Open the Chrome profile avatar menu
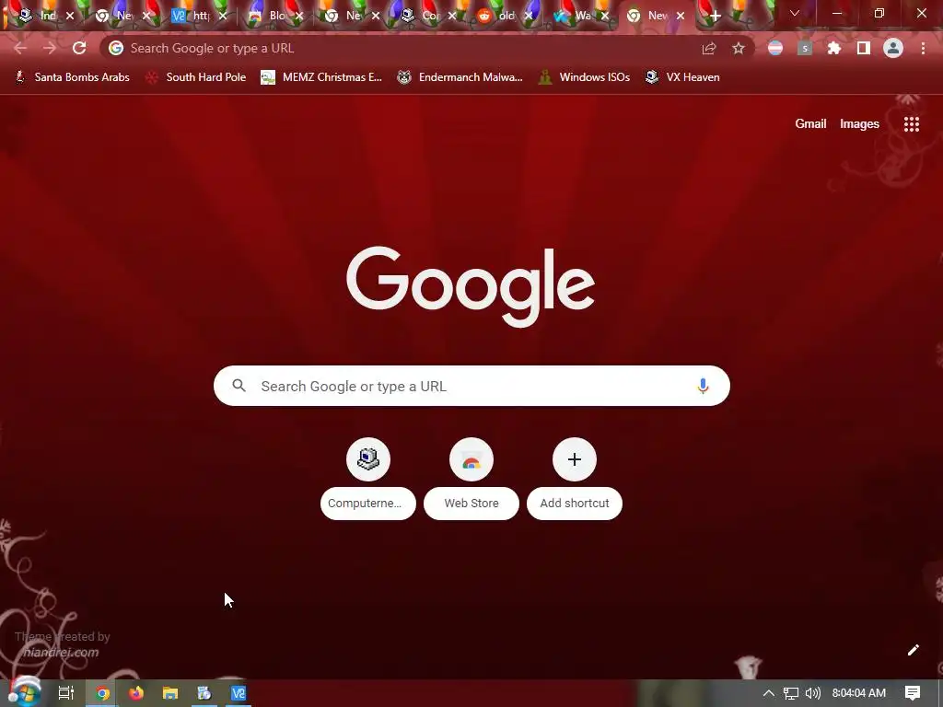This screenshot has height=707, width=943. pyautogui.click(x=893, y=49)
